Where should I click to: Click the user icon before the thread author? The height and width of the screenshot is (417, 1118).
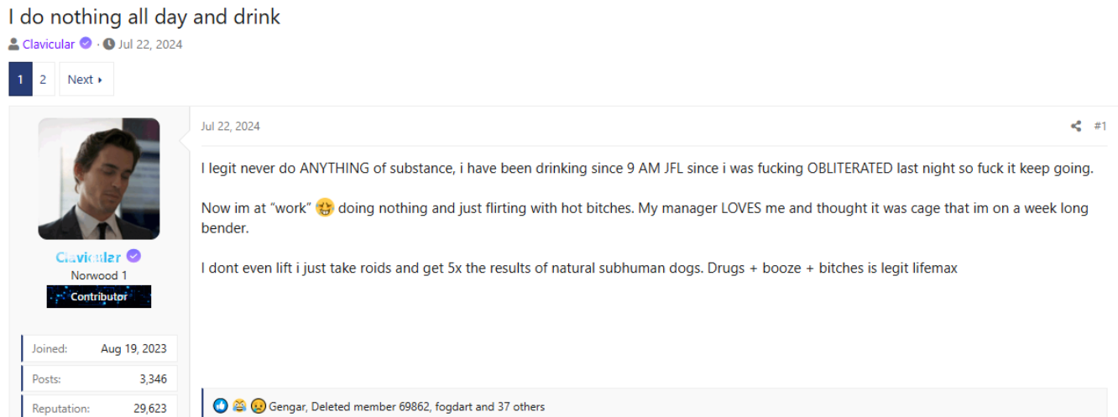(x=14, y=44)
